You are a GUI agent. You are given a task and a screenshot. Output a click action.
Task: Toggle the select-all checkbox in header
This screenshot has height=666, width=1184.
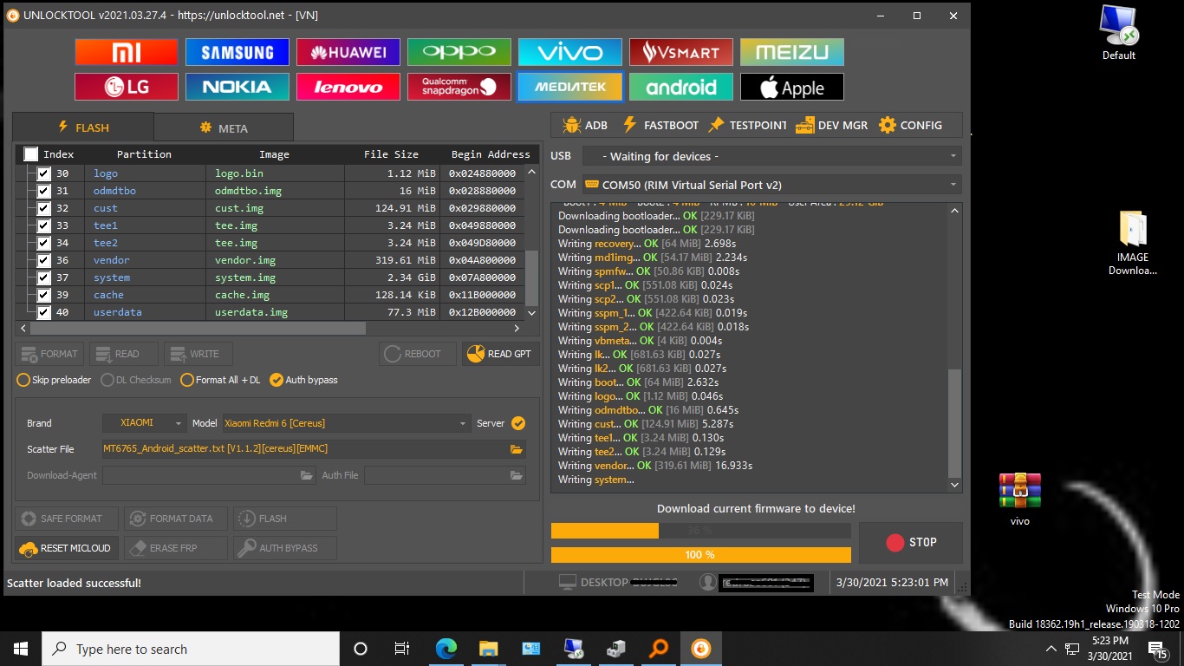[x=31, y=154]
